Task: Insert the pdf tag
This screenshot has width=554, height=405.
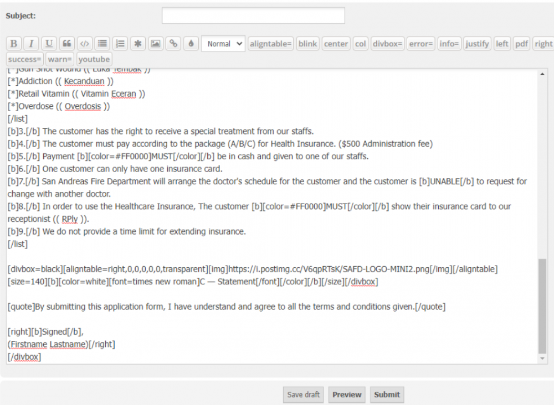Action: [521, 44]
